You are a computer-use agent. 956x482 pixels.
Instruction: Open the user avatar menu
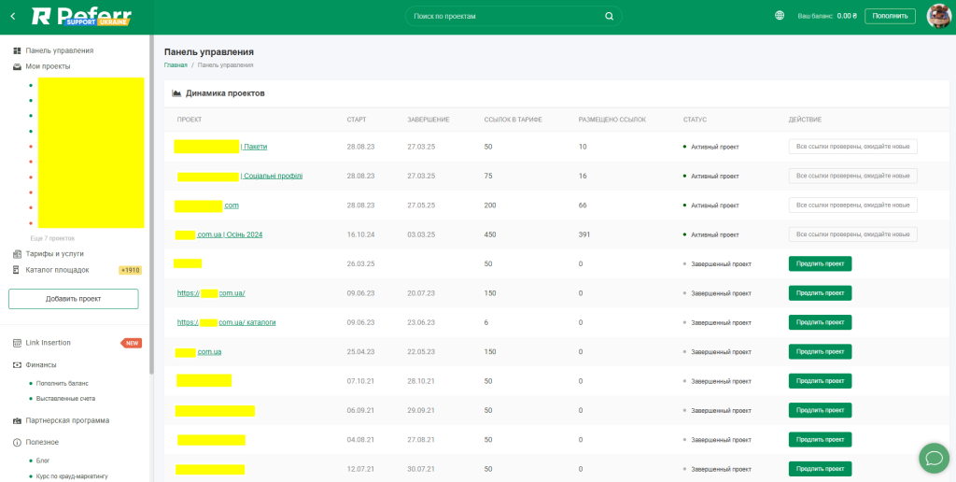tap(938, 16)
